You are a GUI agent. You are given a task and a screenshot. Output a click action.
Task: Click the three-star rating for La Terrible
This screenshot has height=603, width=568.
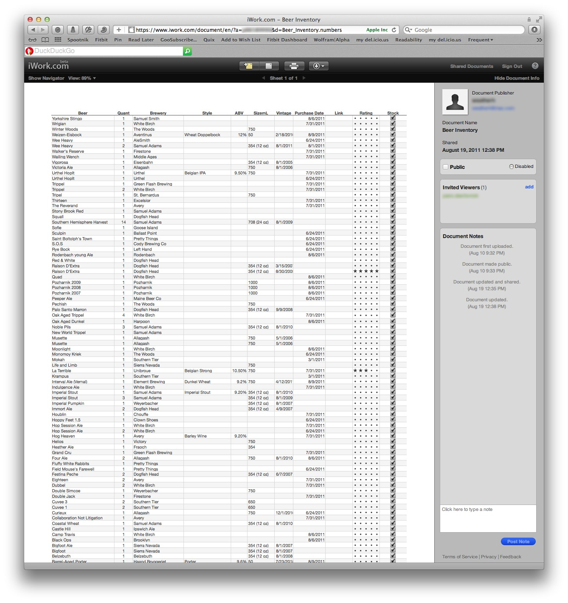(x=366, y=370)
